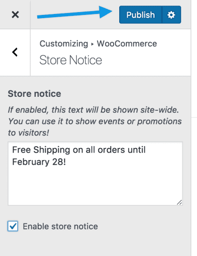This screenshot has width=197, height=256.
Task: Click the blank panel area below the checkbox
Action: 95,244
